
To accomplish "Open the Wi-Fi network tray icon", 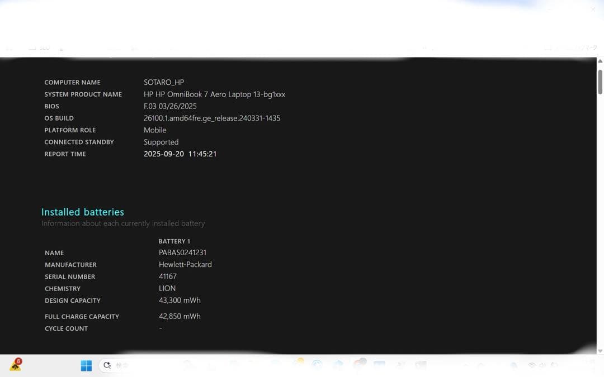I will click(x=531, y=366).
